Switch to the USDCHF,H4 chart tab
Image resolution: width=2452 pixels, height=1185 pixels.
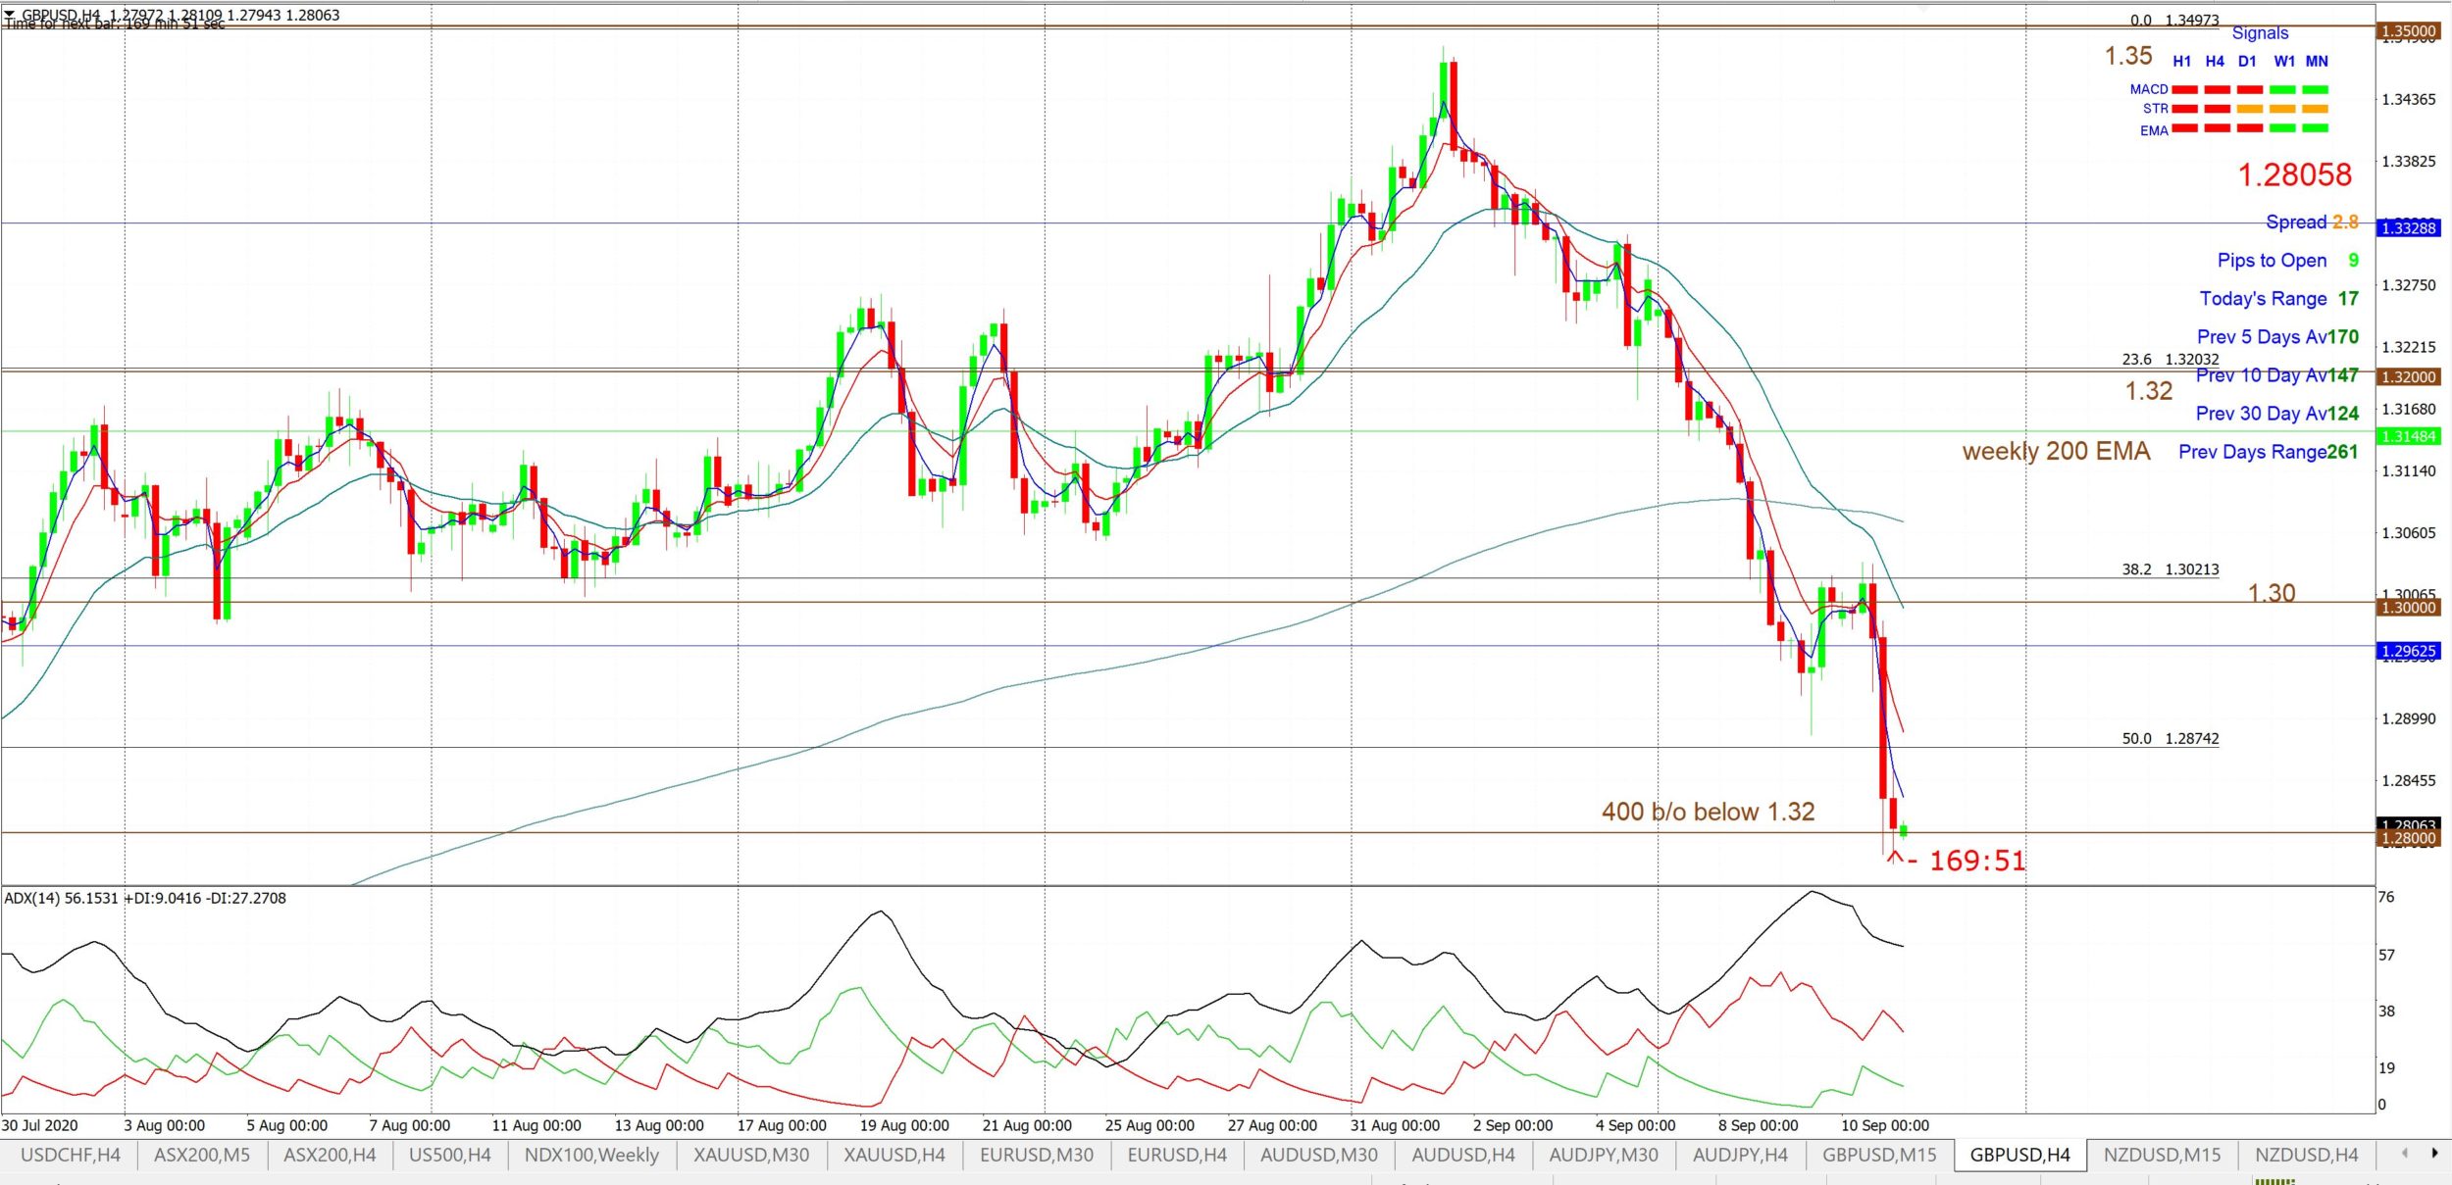click(70, 1155)
